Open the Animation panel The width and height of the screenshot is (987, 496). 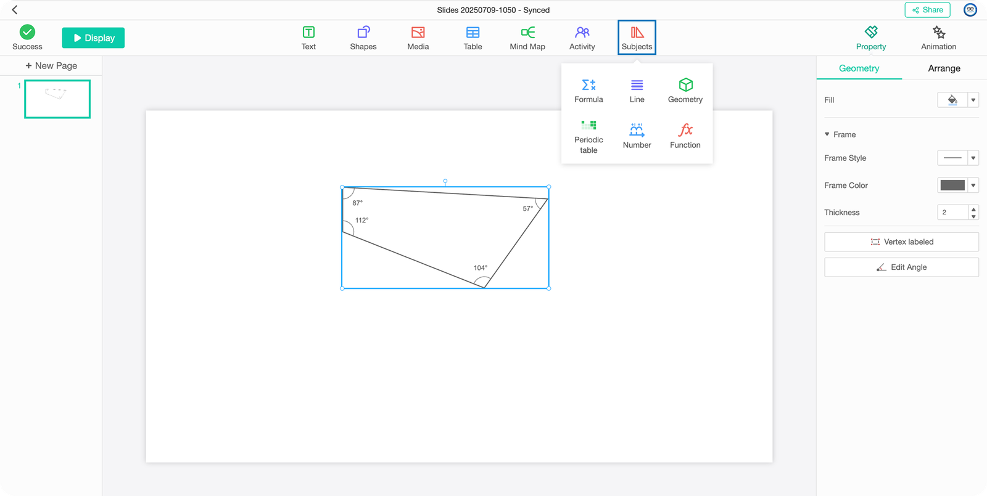pyautogui.click(x=938, y=38)
